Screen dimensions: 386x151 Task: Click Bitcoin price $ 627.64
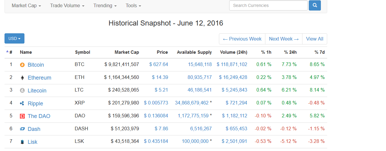[159, 64]
